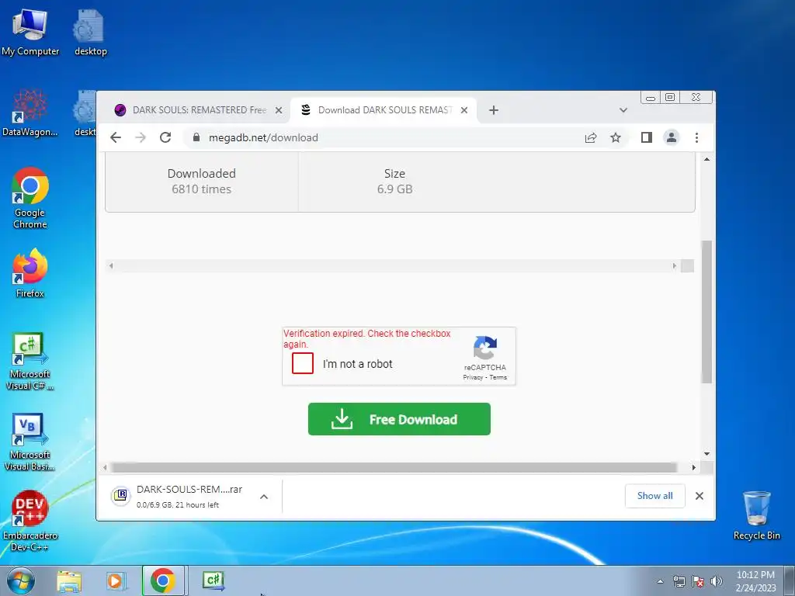
Task: Open Windows Explorer from taskbar
Action: click(69, 580)
